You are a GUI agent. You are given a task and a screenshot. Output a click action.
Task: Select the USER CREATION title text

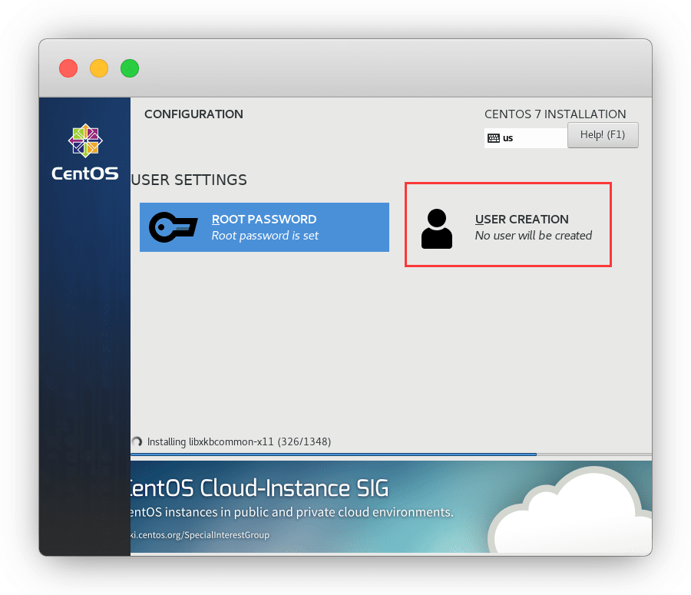click(521, 220)
